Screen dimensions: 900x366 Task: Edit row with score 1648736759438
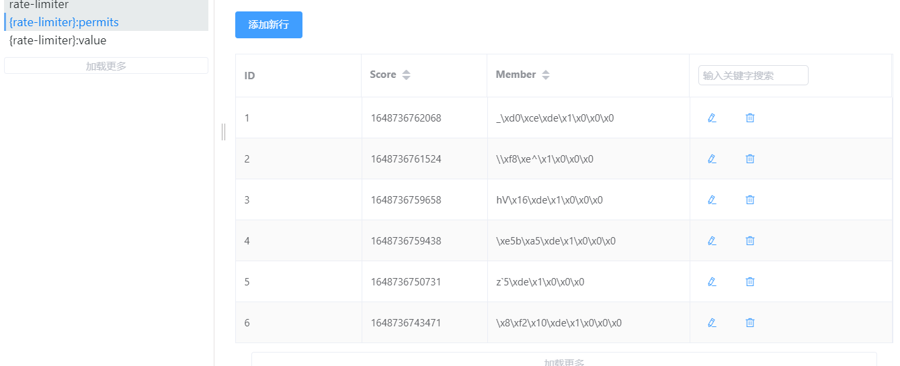[712, 241]
